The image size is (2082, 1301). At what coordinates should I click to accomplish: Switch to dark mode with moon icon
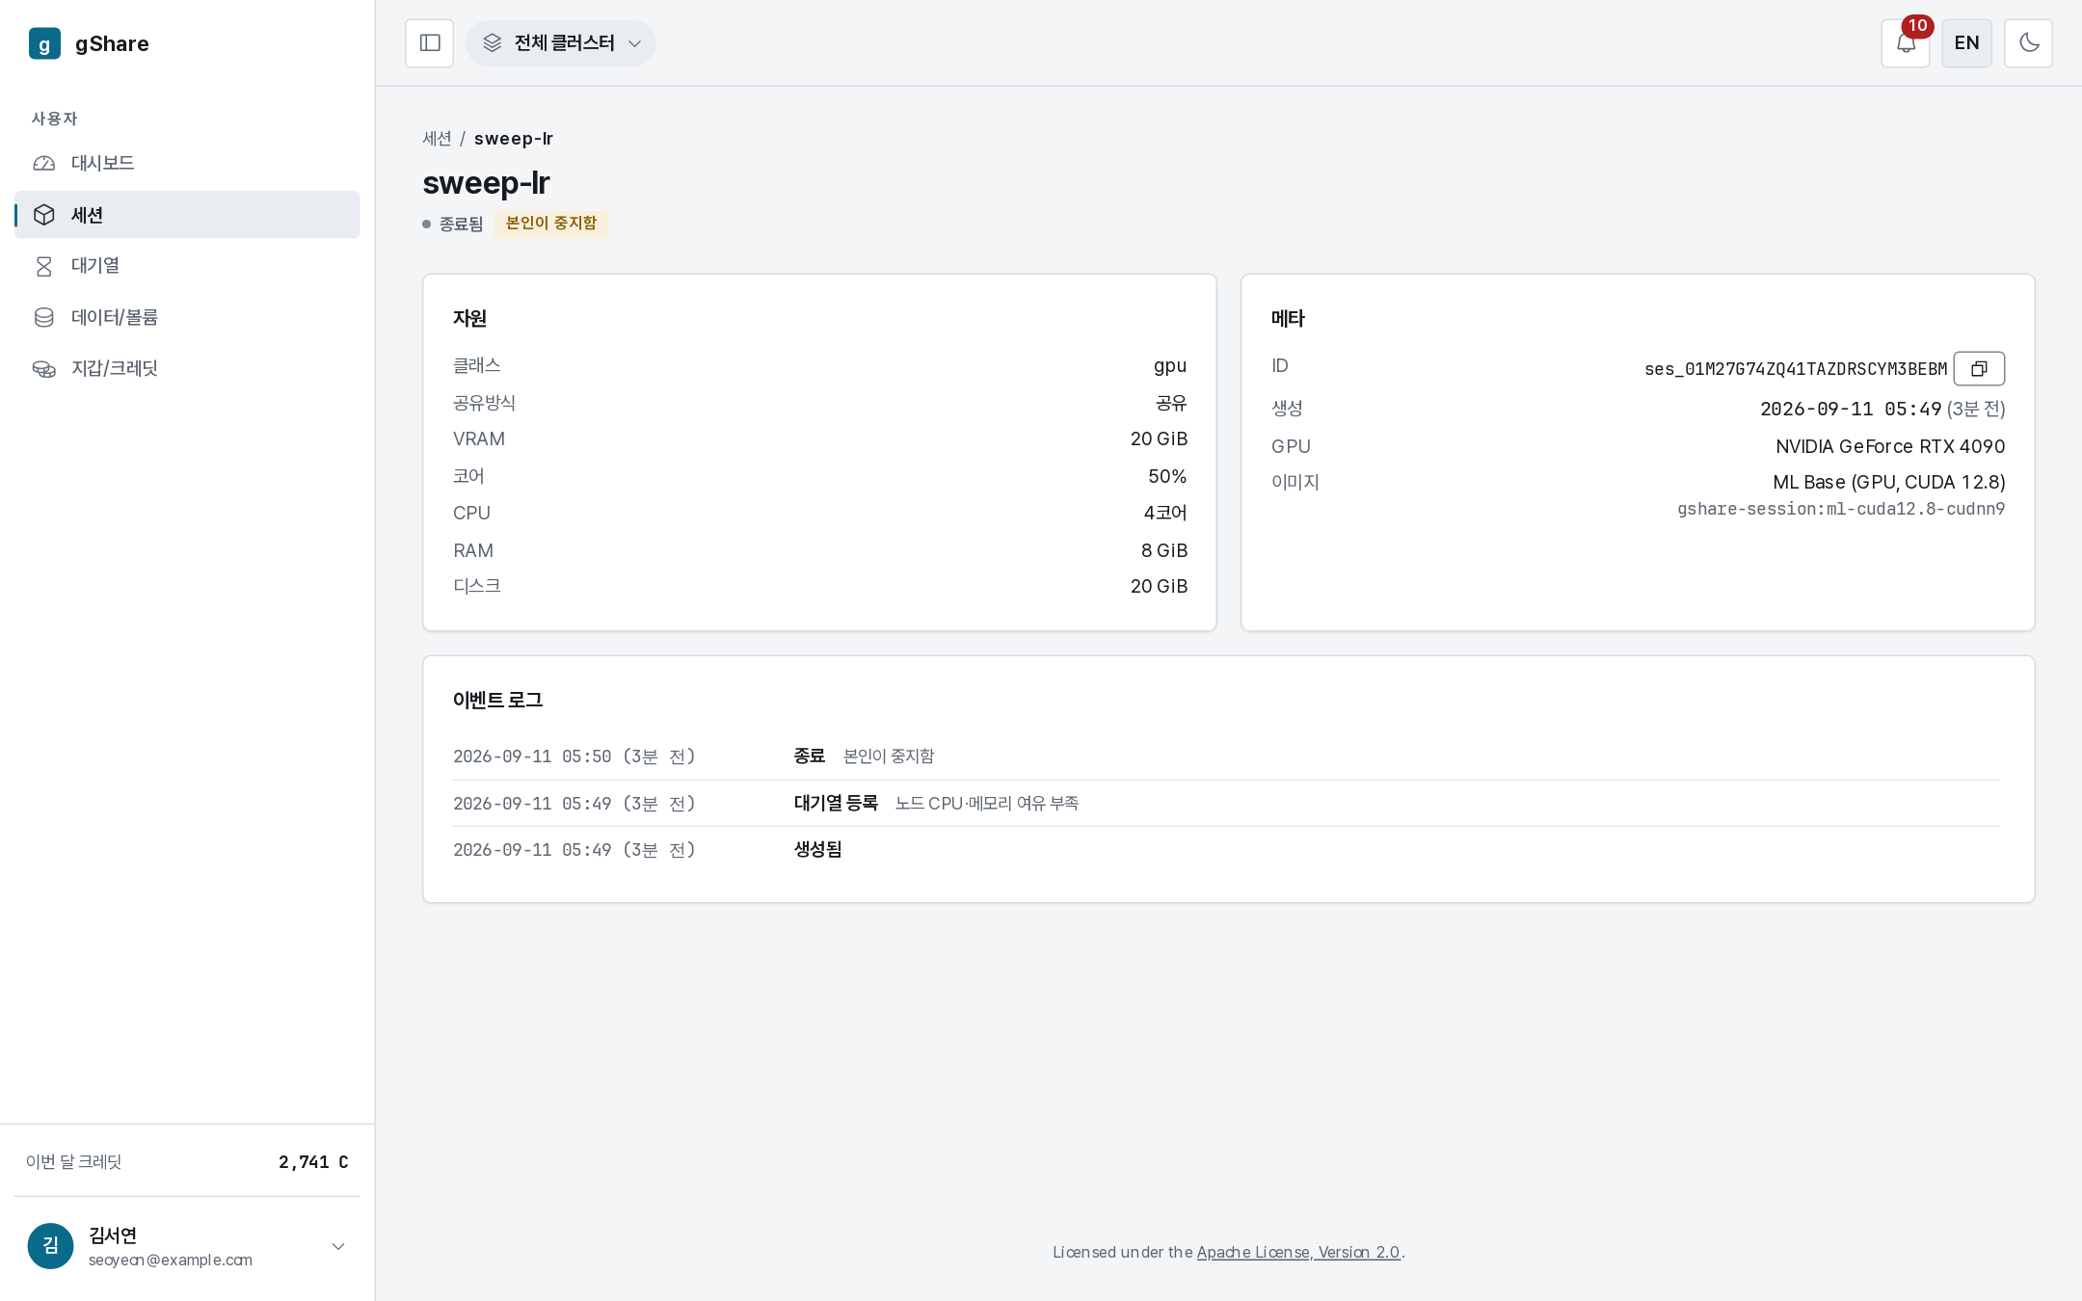pyautogui.click(x=2029, y=43)
